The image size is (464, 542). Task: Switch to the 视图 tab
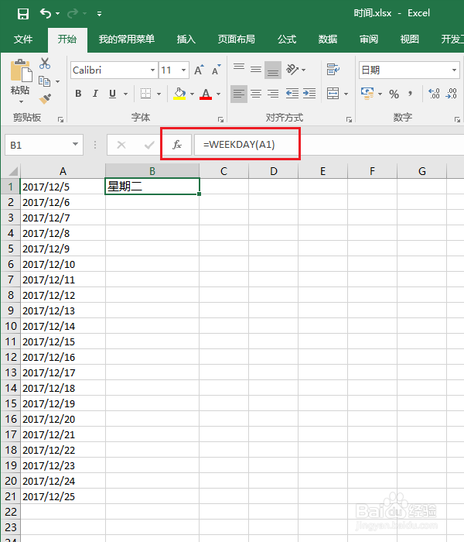coord(409,39)
